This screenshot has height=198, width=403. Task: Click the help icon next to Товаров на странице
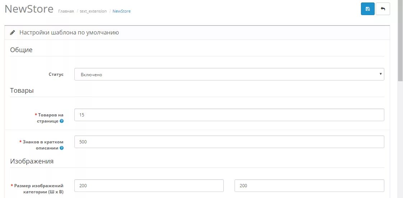[x=62, y=121]
